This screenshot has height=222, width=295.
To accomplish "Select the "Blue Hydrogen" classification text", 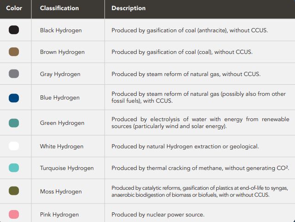I will [60, 98].
